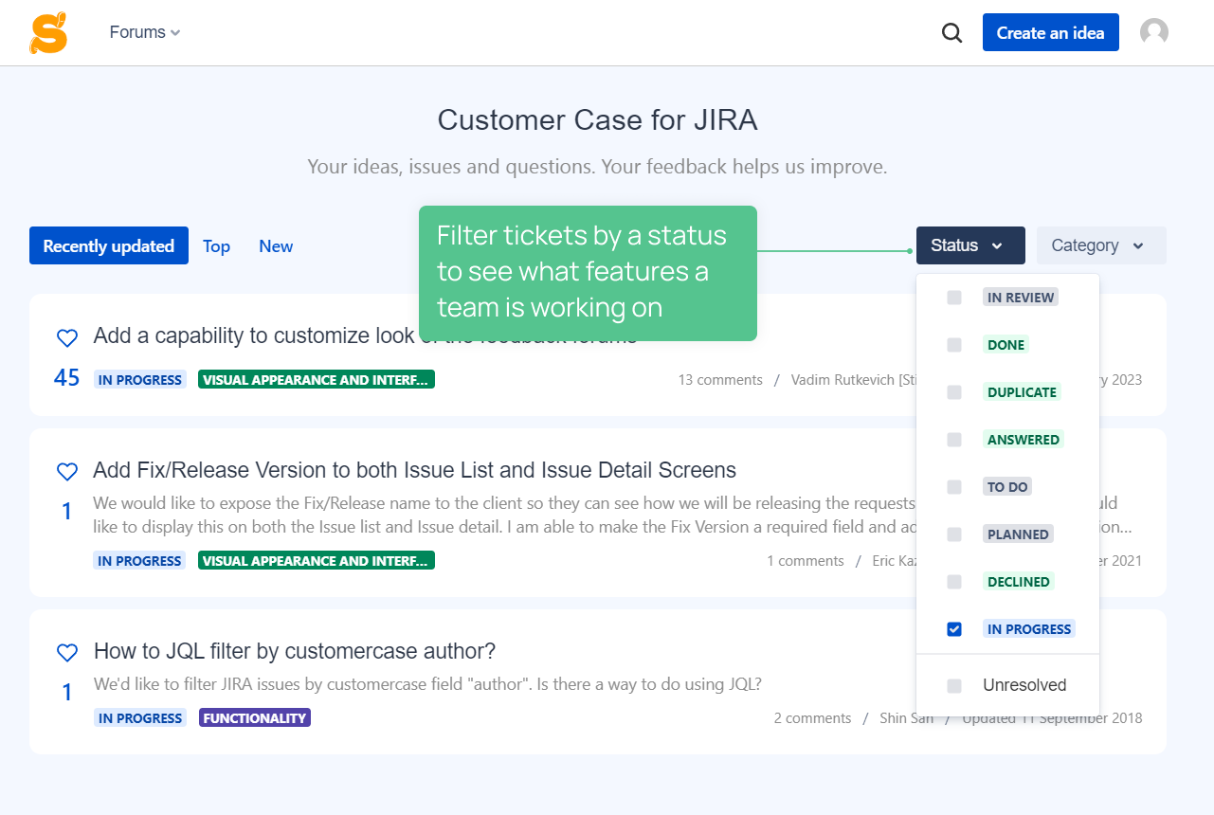Check the IN REVIEW status checkbox
Screen dimensions: 1214x815
(954, 298)
